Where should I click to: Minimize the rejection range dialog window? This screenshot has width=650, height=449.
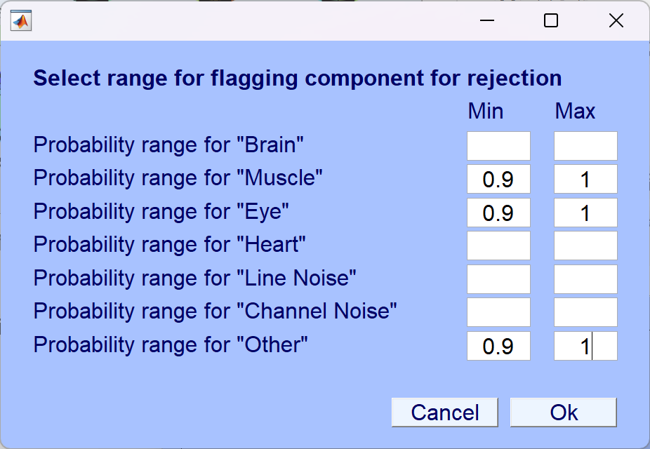[487, 20]
